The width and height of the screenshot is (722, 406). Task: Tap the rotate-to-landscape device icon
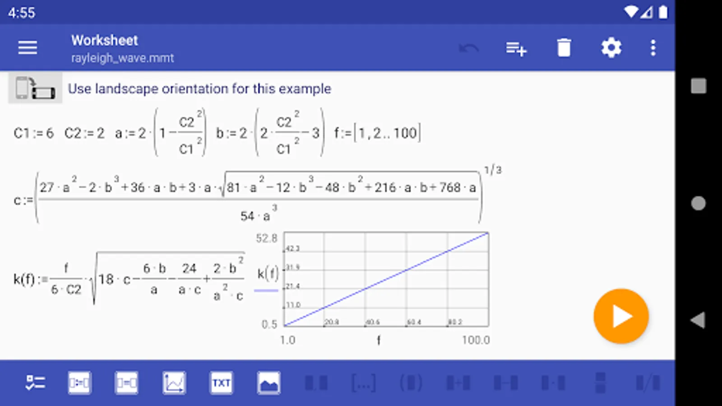click(35, 88)
